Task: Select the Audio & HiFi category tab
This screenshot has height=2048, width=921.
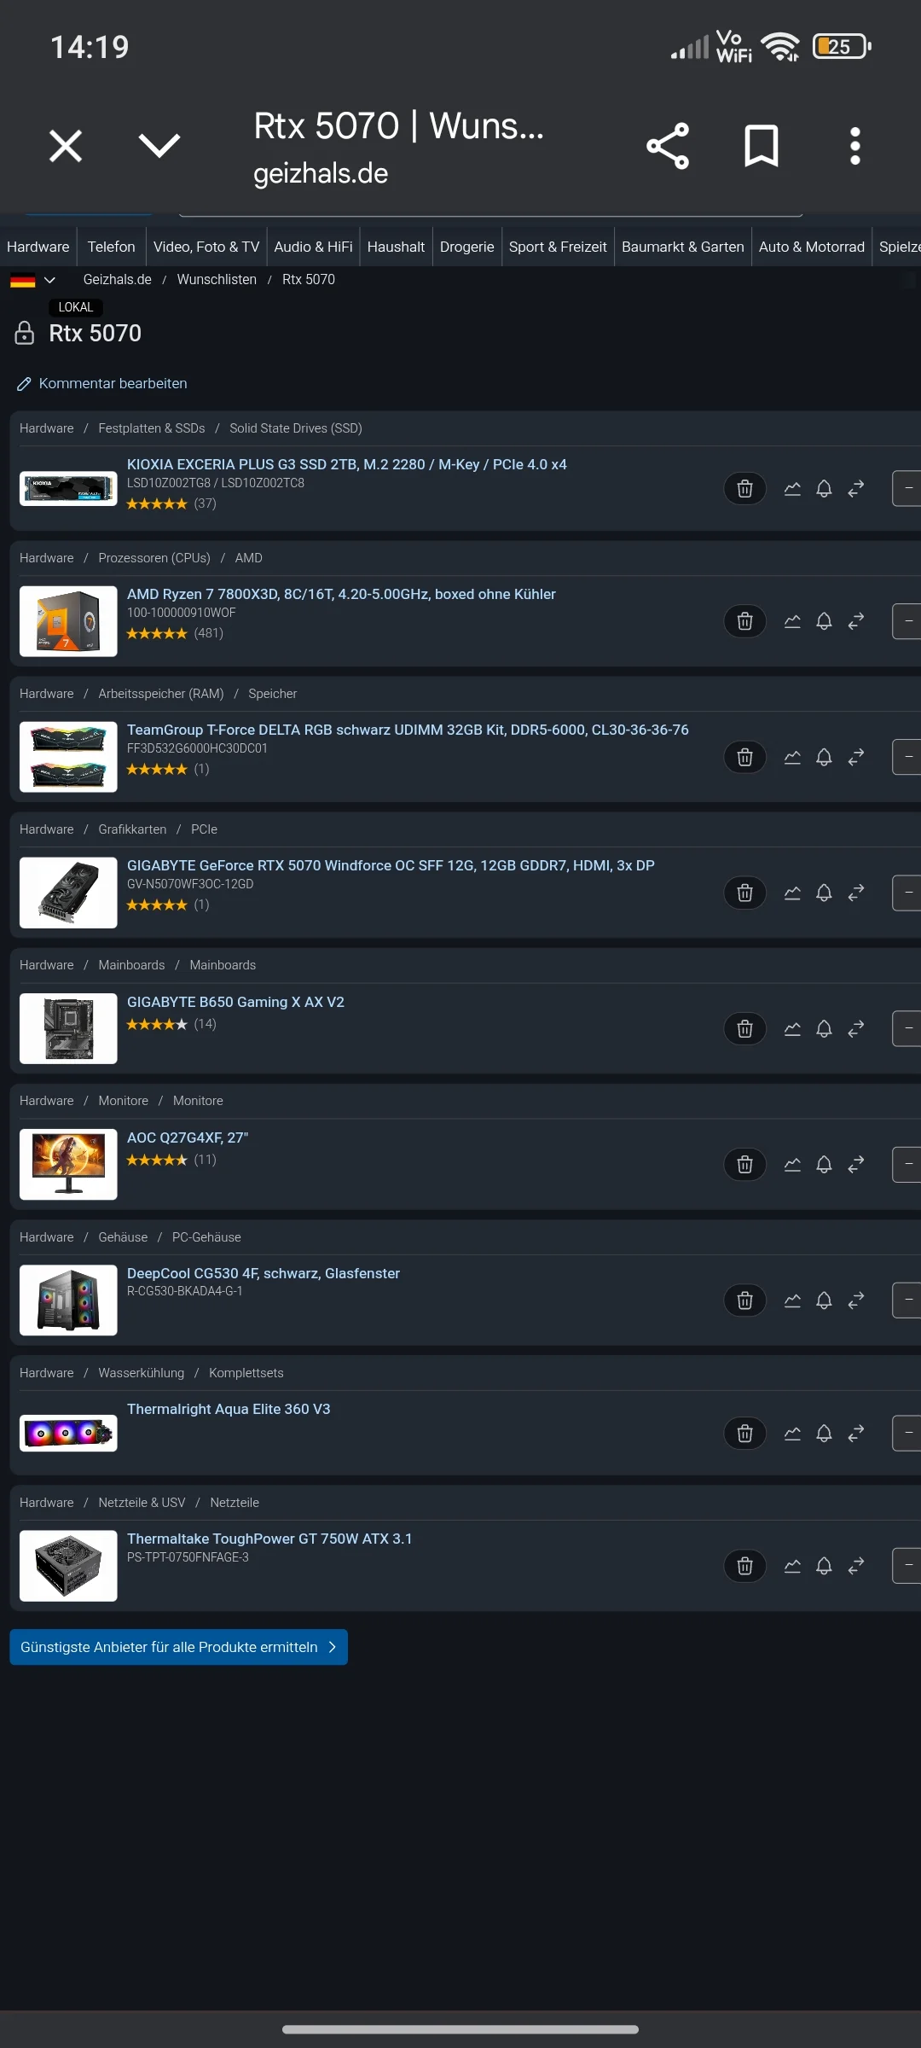Action: click(x=313, y=247)
